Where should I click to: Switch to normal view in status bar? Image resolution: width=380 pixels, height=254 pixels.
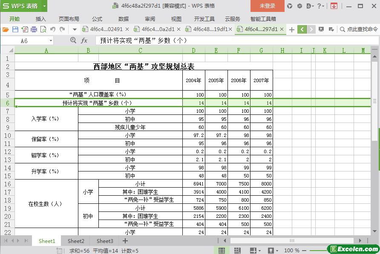tap(222, 251)
